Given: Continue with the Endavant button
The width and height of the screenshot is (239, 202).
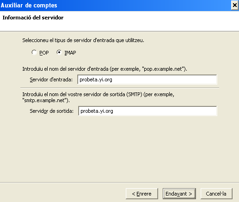Looking at the screenshot, I should [179, 194].
